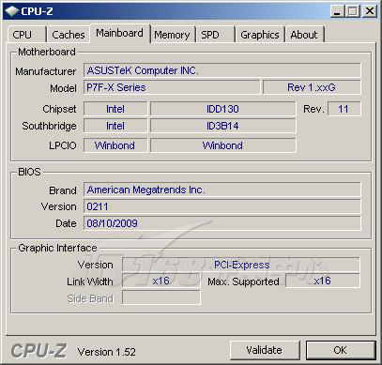Click the Validate button

pos(265,350)
